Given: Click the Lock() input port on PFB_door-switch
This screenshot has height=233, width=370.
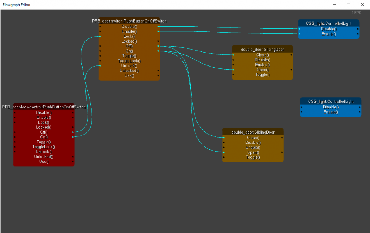Looking at the screenshot, I should tap(100, 36).
